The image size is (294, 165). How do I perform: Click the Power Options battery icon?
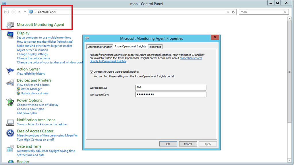click(10, 102)
